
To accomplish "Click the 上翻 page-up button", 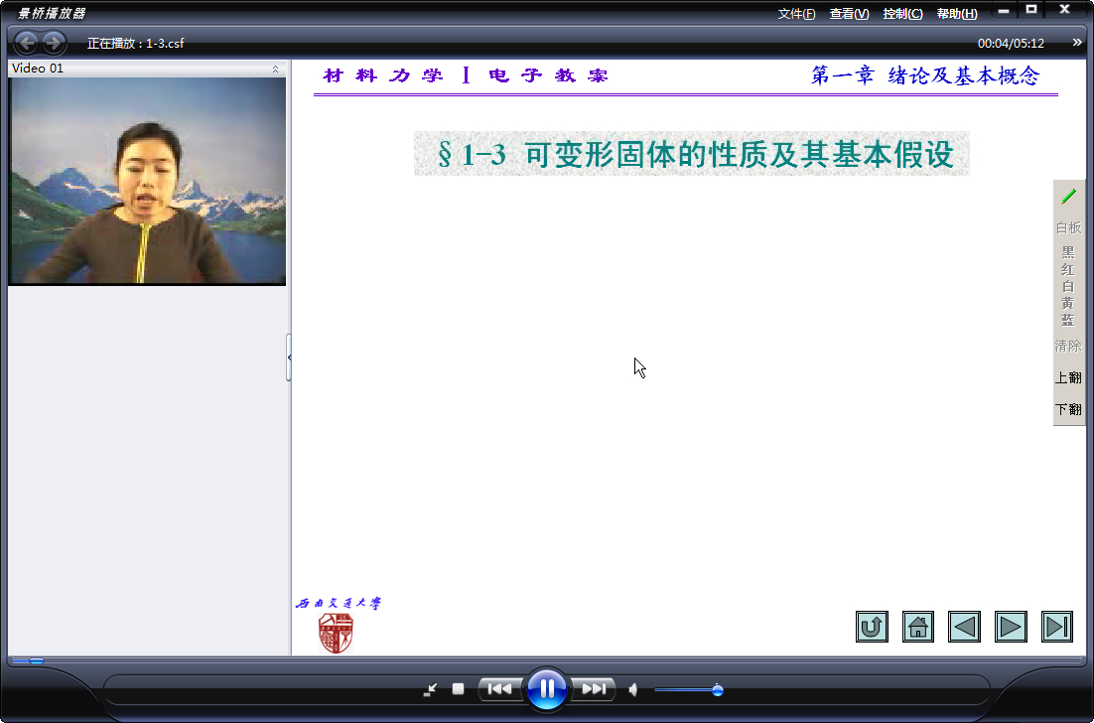I will pyautogui.click(x=1068, y=377).
